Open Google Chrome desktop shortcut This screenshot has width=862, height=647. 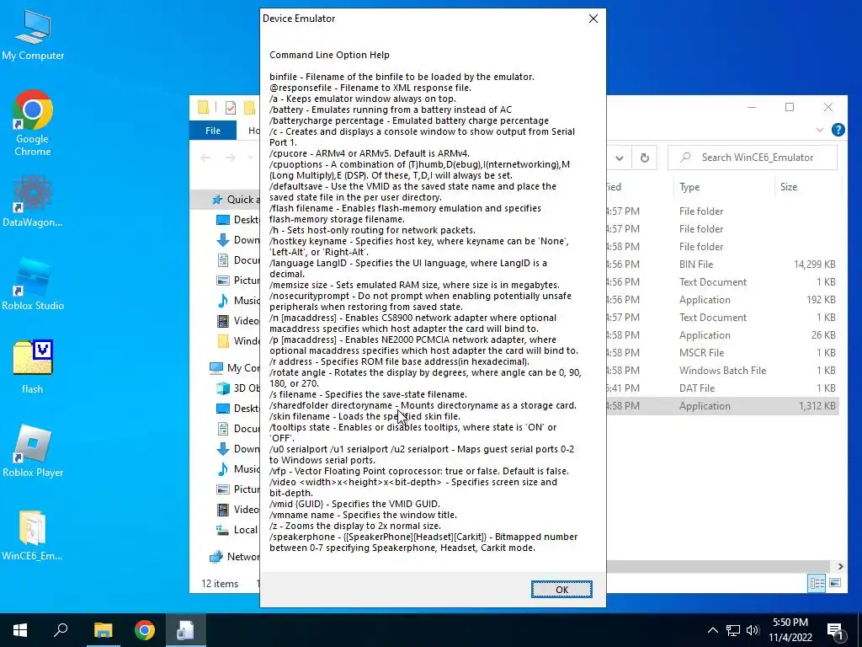(x=33, y=123)
